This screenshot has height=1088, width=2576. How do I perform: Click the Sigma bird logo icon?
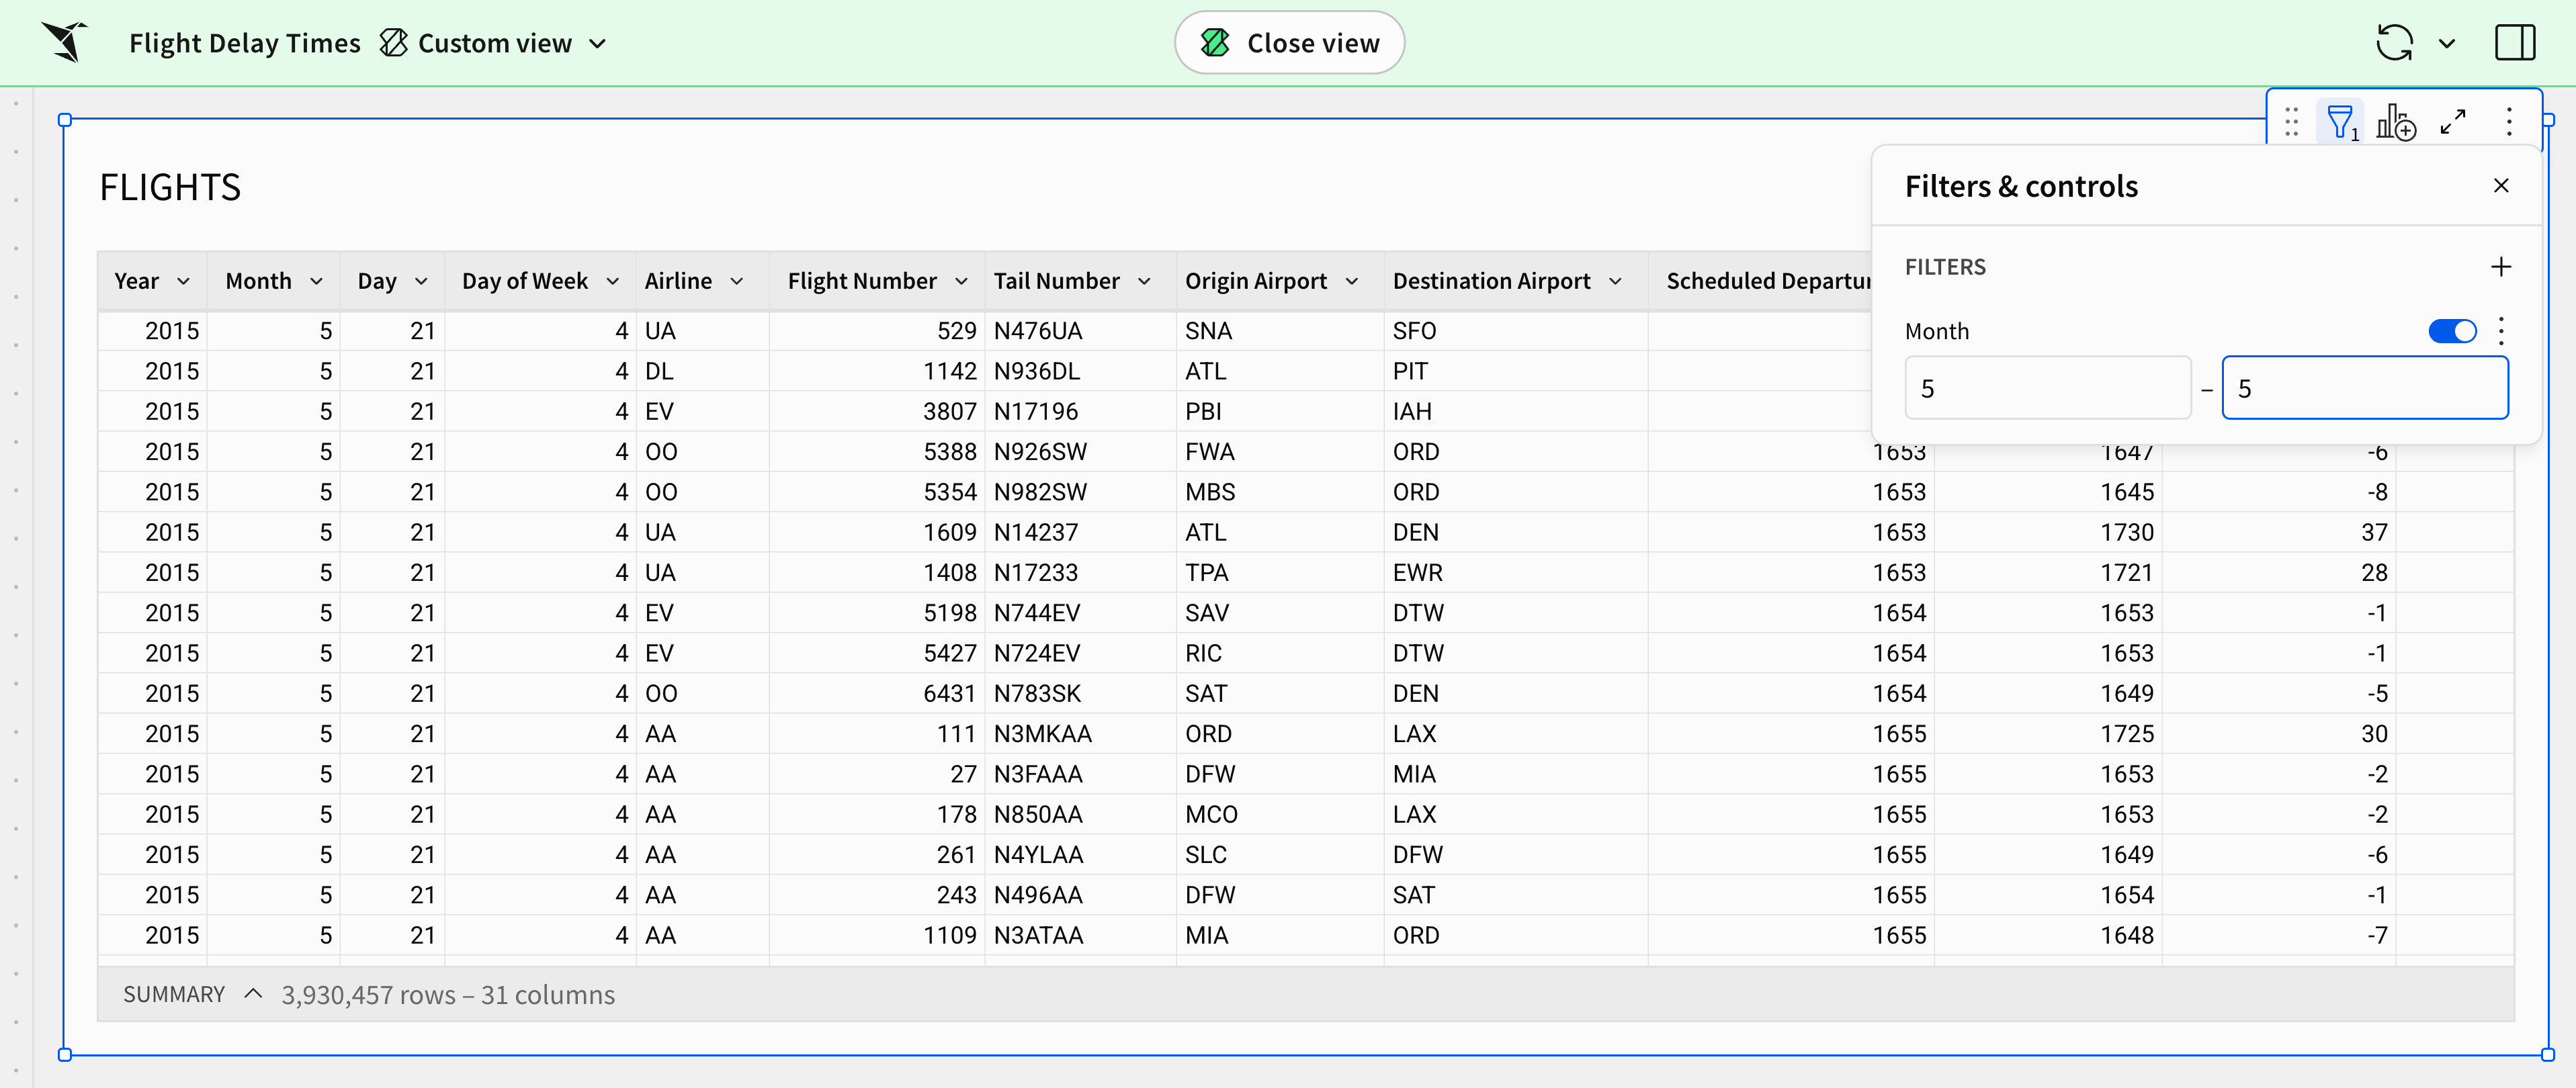tap(65, 43)
